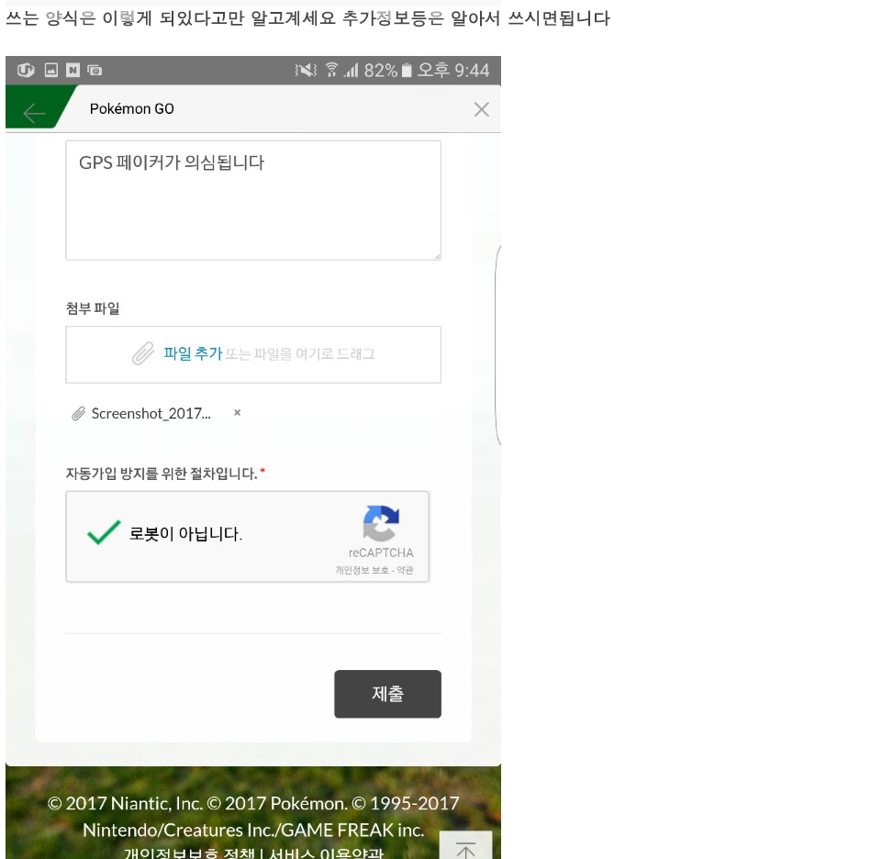Open the 개인정보보호 정책 footer link

190,853
